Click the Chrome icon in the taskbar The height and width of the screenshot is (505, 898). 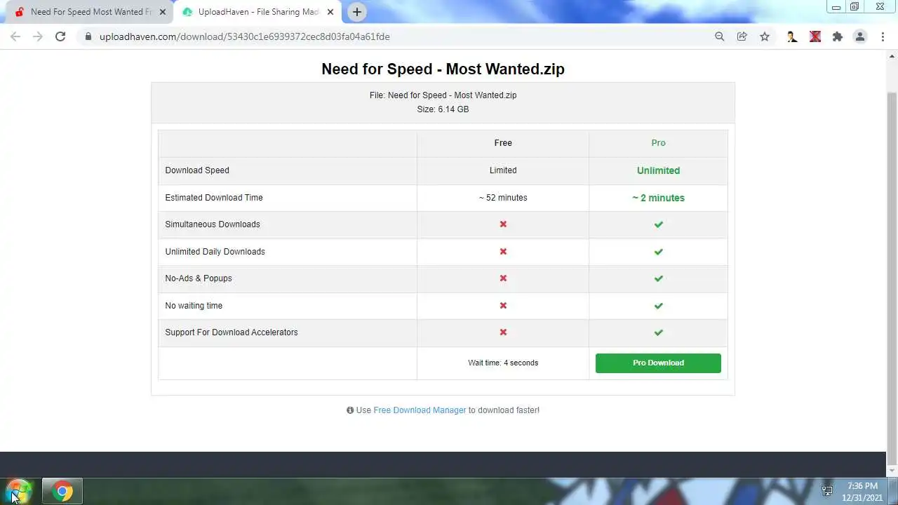point(62,492)
